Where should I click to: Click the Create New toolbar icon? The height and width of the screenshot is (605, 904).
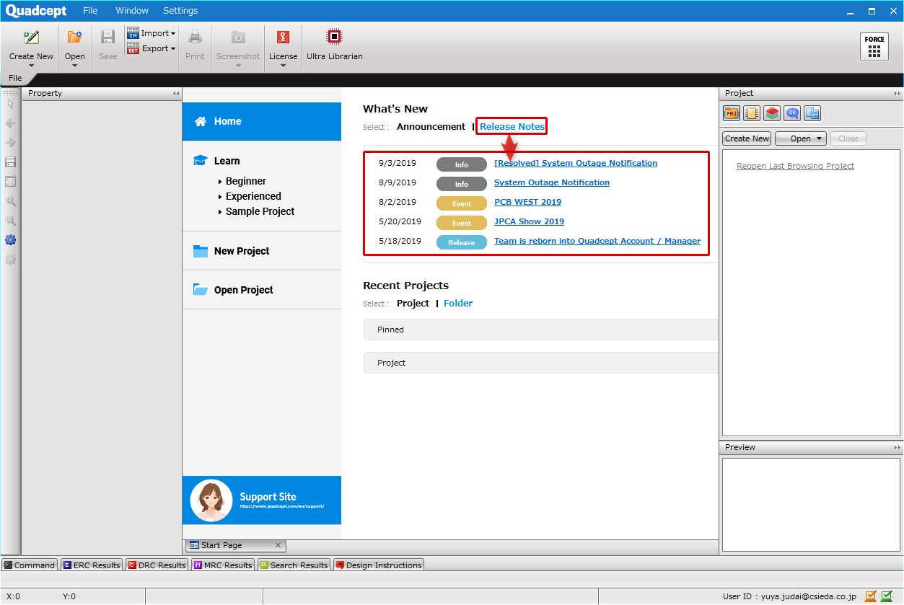tap(31, 37)
